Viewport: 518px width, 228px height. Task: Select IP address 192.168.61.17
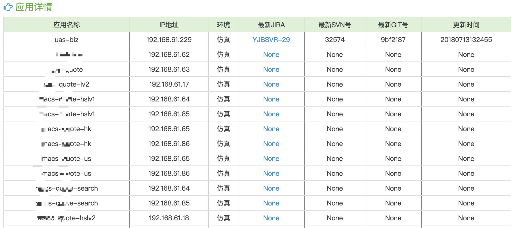(x=169, y=84)
